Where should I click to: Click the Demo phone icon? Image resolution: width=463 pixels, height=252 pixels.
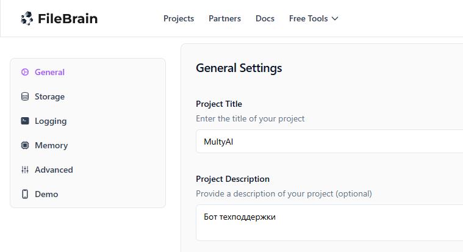point(25,194)
